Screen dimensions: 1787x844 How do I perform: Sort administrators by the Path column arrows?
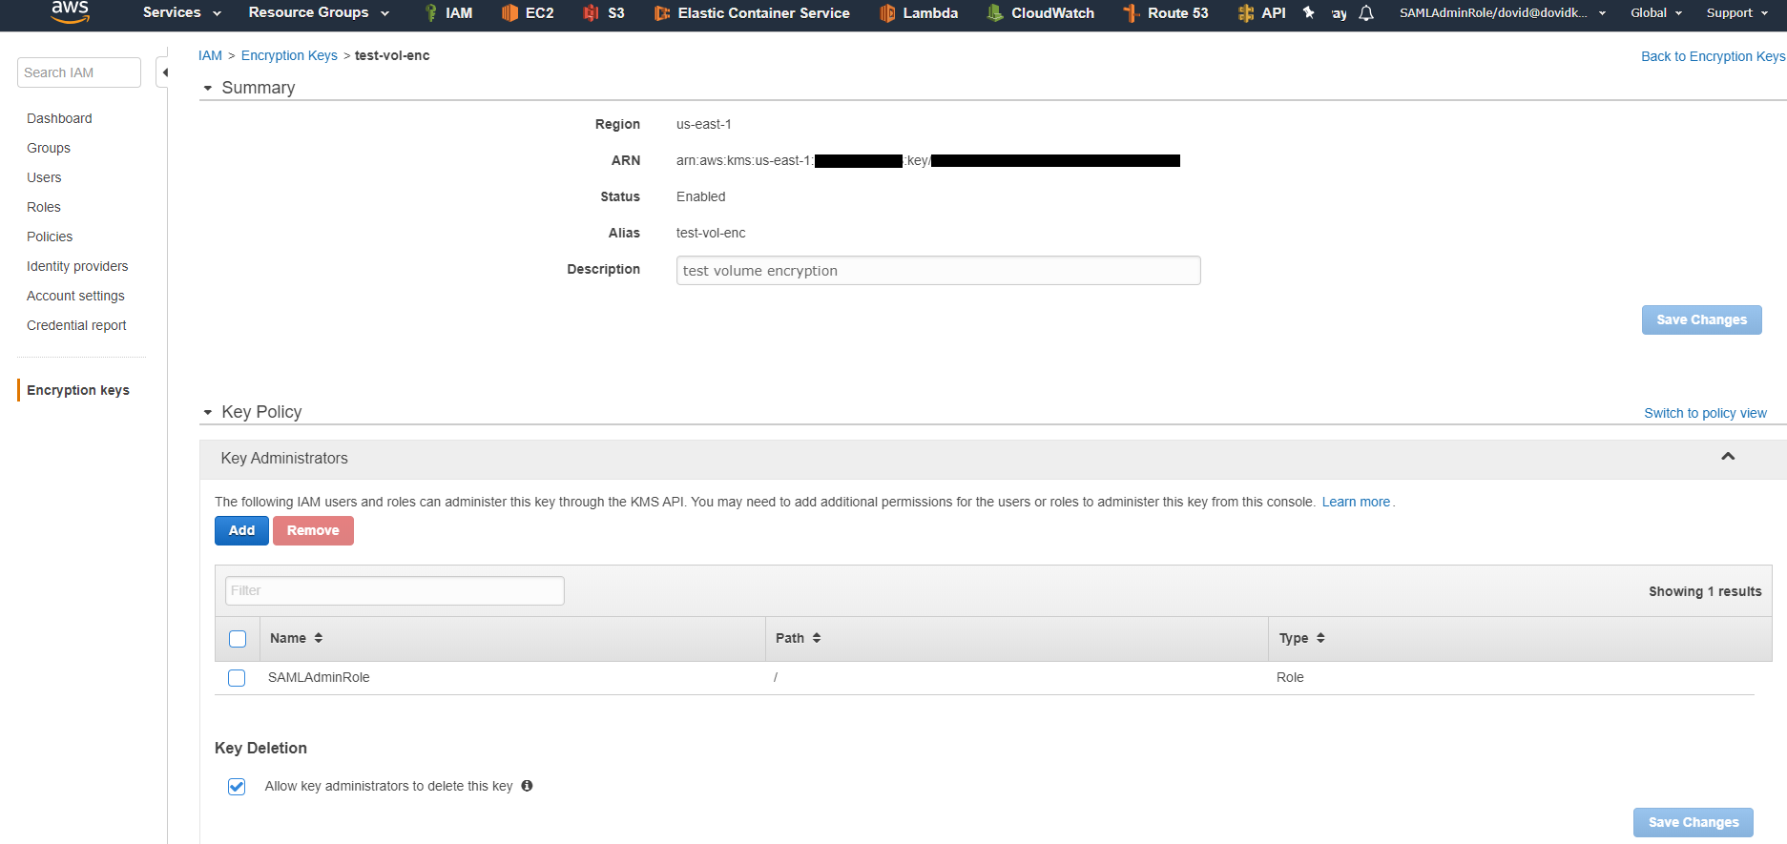pyautogui.click(x=817, y=638)
